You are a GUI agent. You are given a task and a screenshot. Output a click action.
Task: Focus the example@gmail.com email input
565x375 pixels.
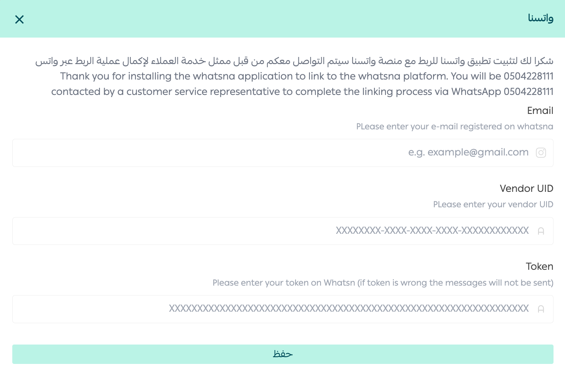tap(283, 153)
